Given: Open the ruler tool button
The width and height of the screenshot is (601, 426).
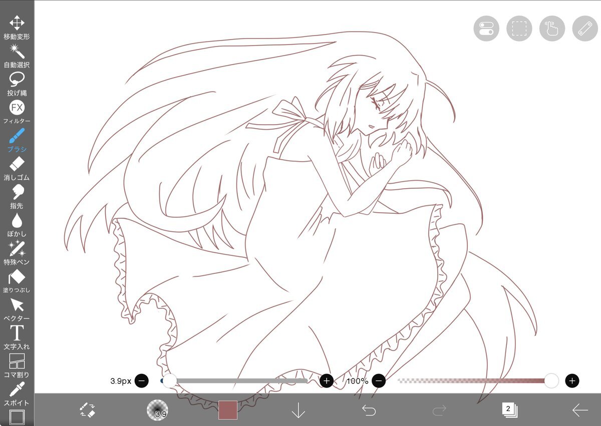Looking at the screenshot, I should [x=585, y=28].
